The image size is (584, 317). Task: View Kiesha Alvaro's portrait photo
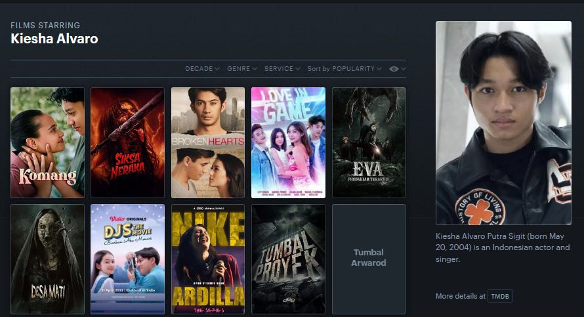tap(503, 123)
